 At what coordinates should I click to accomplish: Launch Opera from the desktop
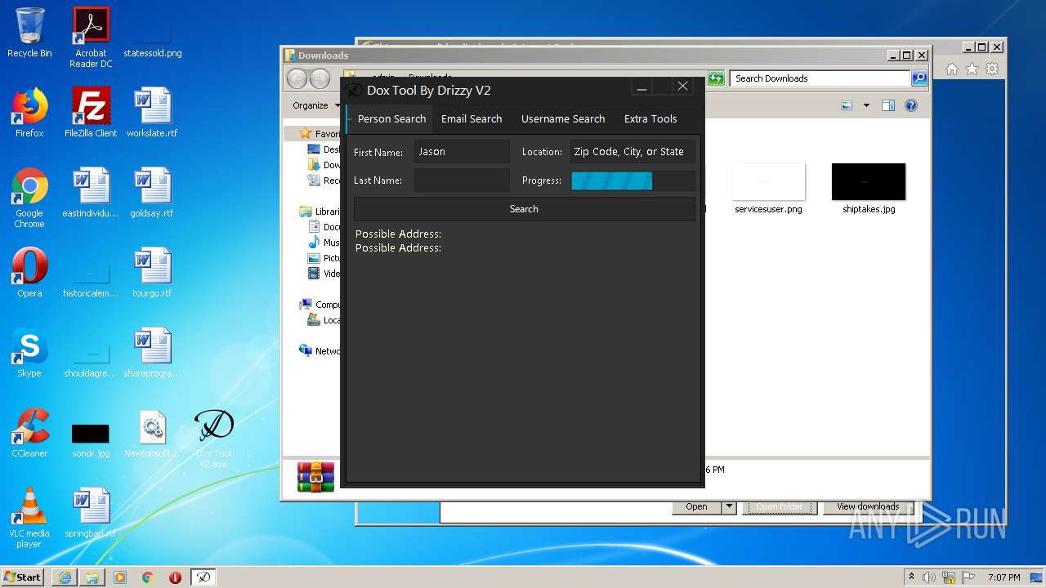(x=29, y=273)
